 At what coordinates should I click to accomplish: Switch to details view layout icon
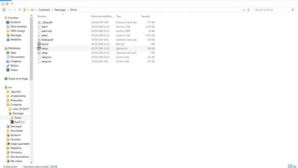[290, 166]
